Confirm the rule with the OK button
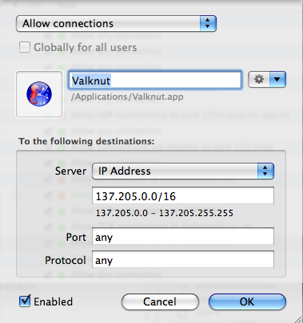 (247, 301)
